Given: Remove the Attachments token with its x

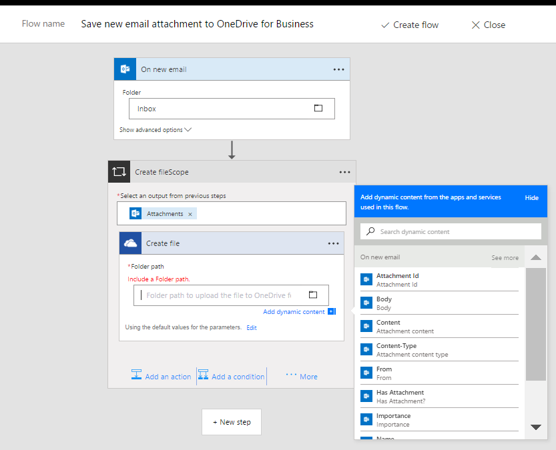Looking at the screenshot, I should coord(190,214).
